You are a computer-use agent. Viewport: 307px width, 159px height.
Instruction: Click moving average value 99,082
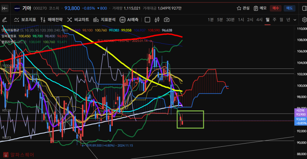(x=114, y=30)
